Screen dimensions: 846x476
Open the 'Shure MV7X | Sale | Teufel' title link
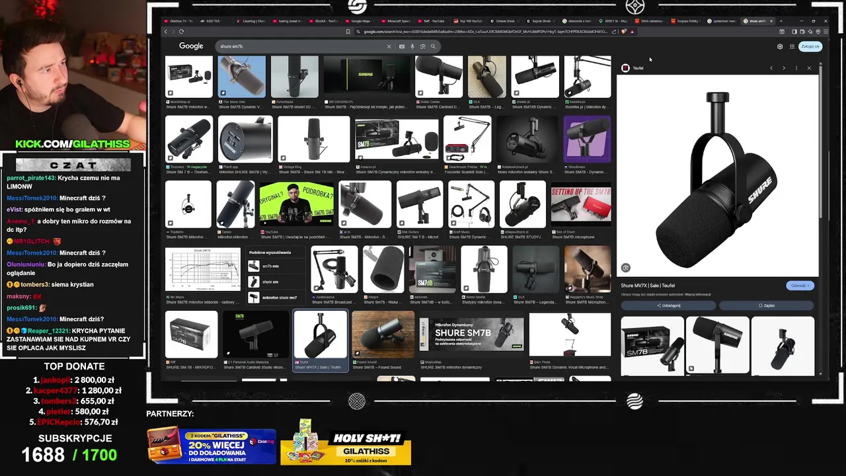(x=648, y=286)
